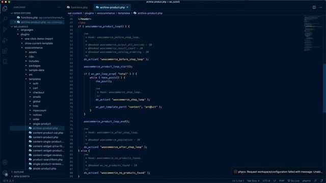Image resolution: width=326 pixels, height=183 pixels.
Task: Click the editor minimap
Action: click(x=313, y=33)
